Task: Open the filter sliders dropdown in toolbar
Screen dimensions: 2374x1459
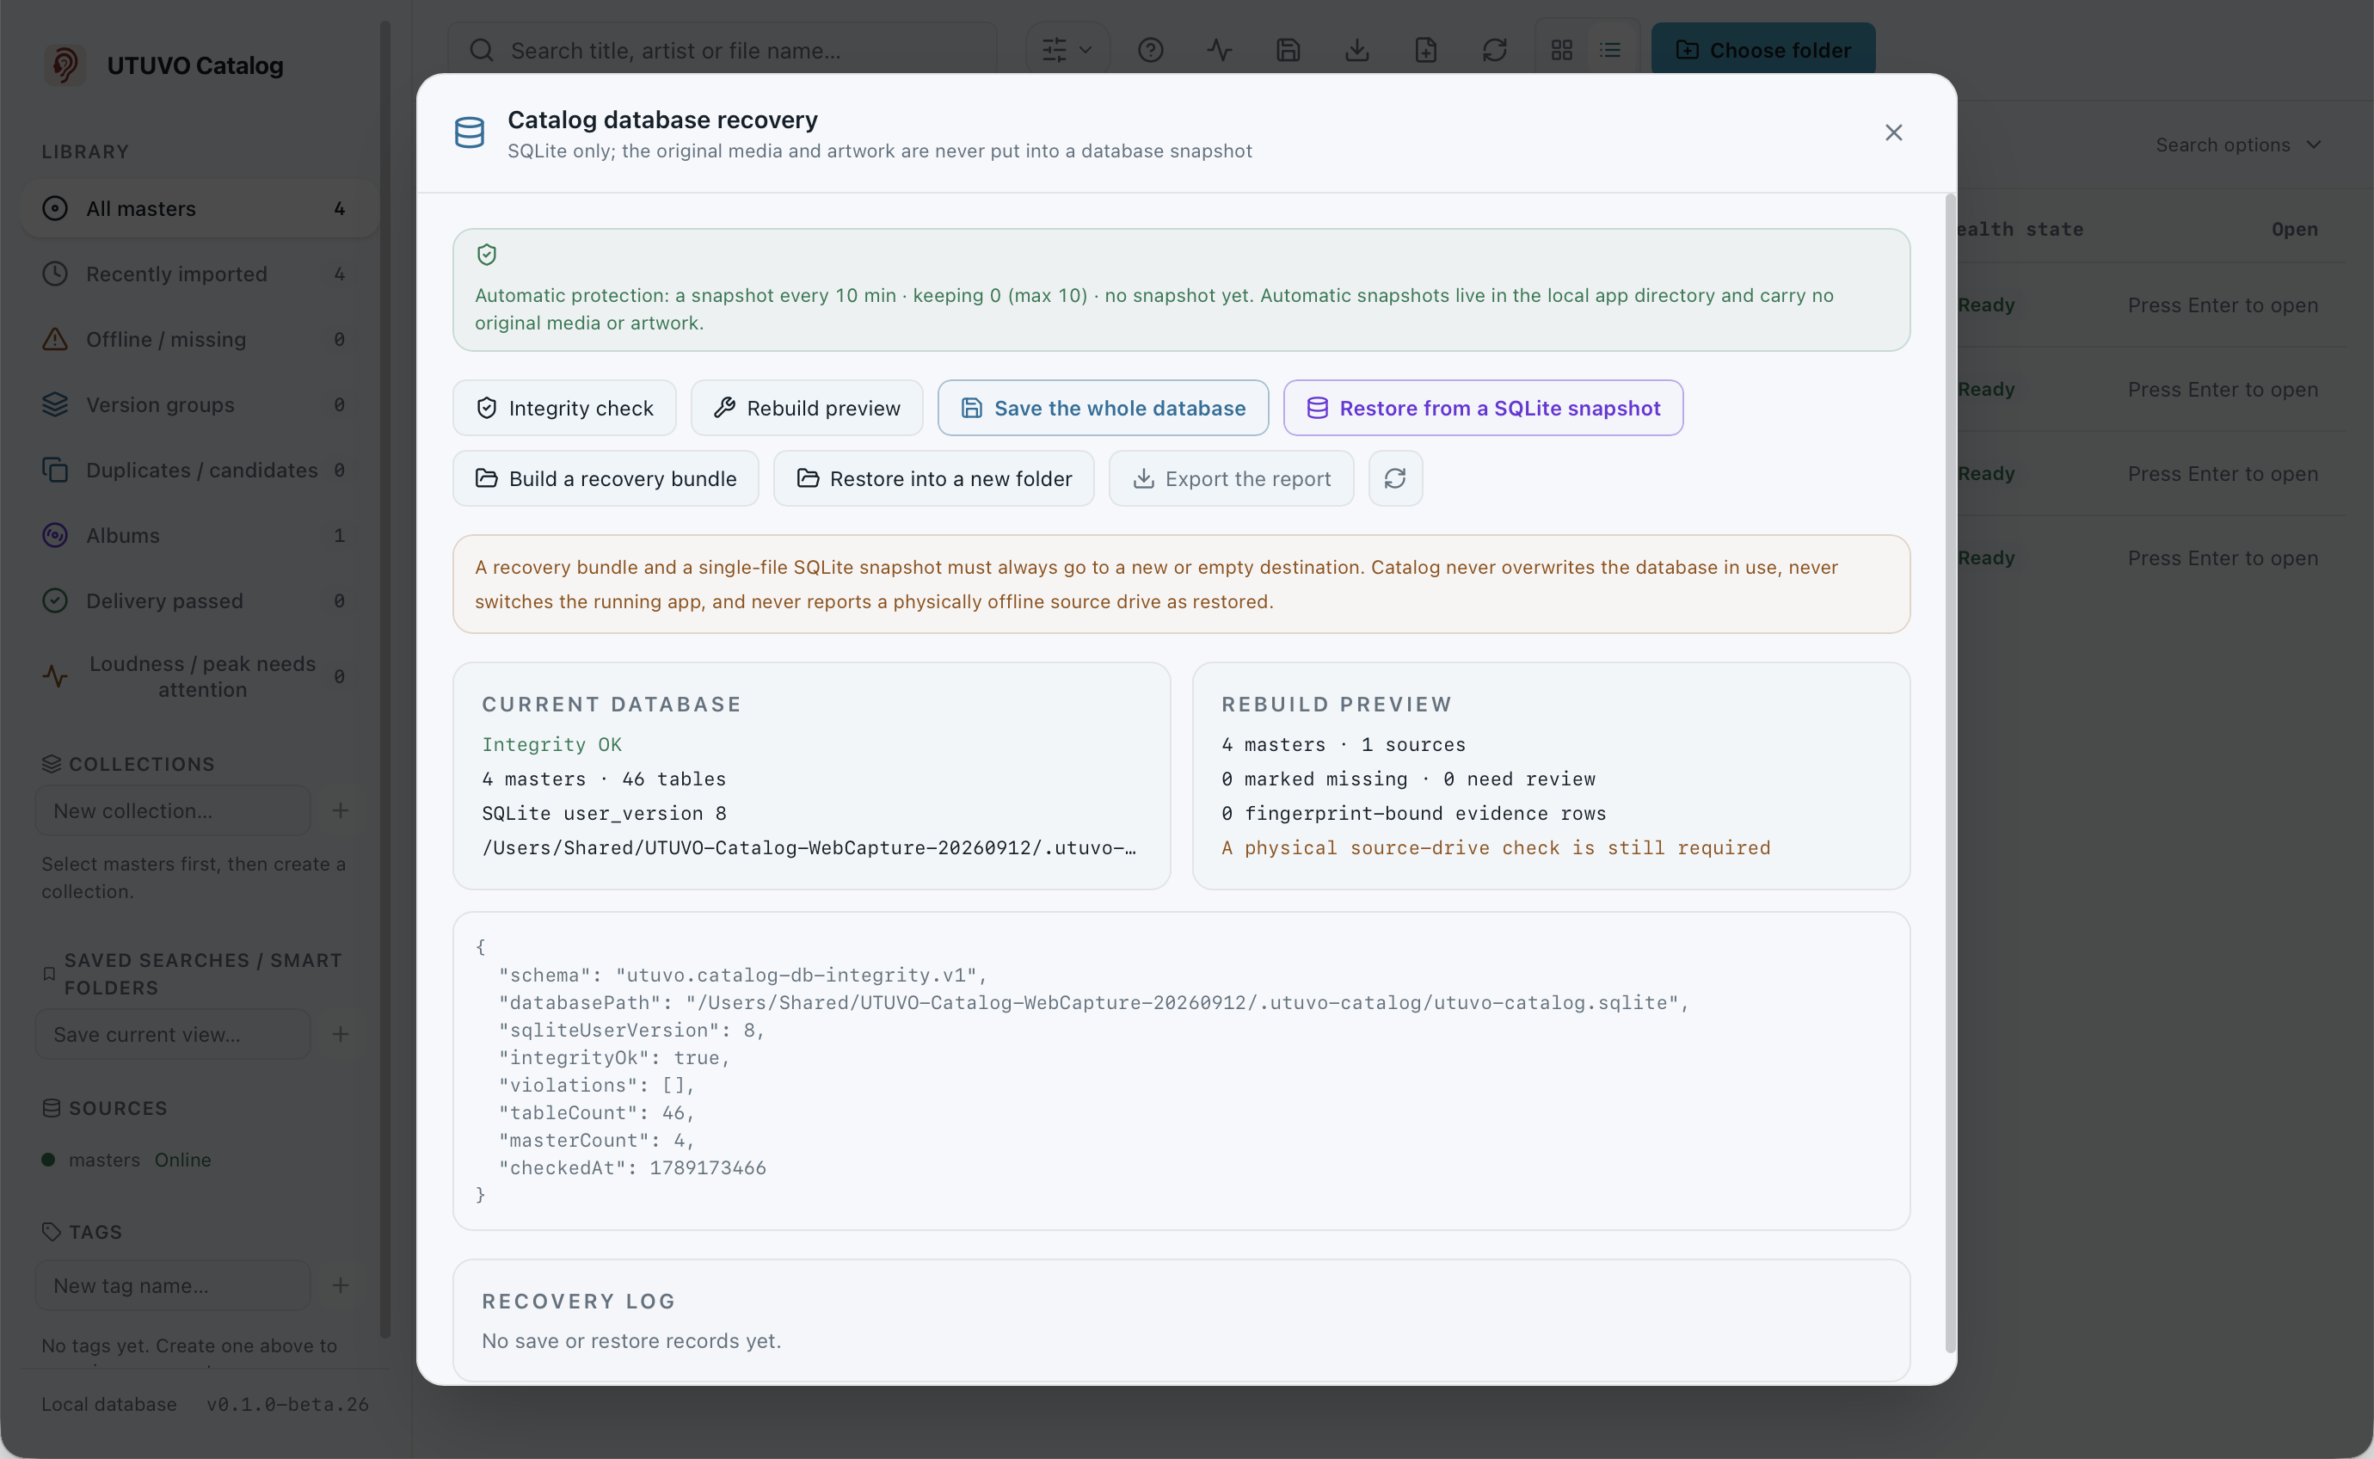Action: (x=1067, y=50)
